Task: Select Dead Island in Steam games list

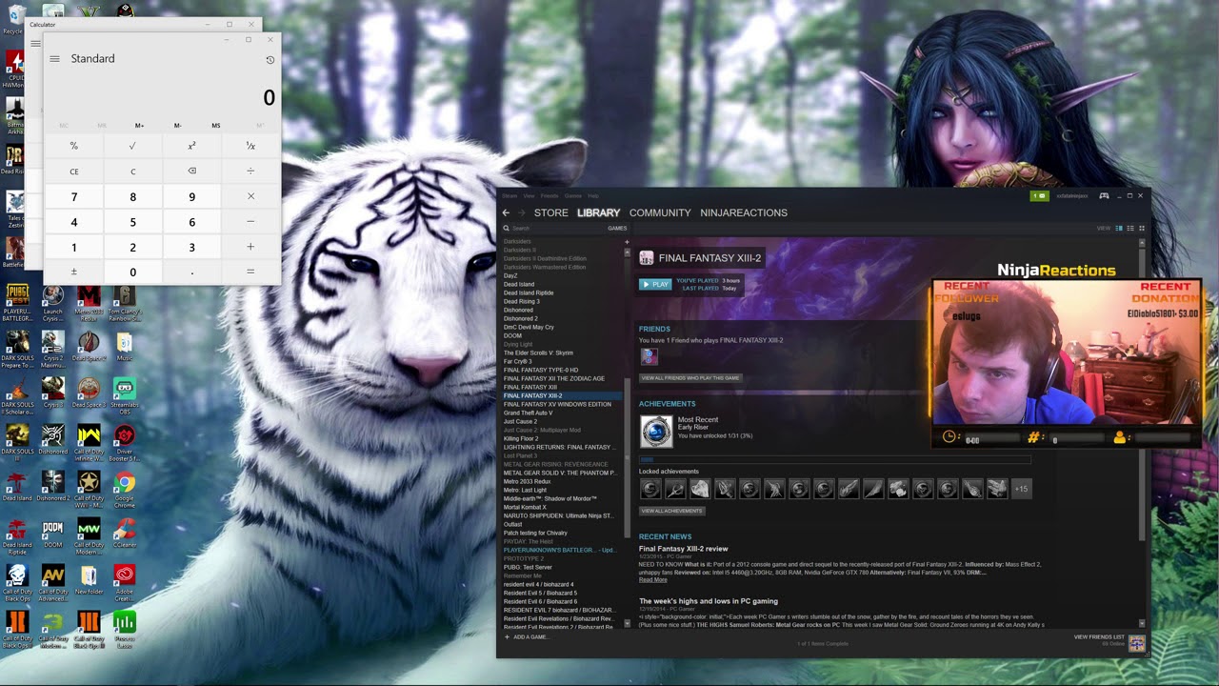Action: (519, 284)
